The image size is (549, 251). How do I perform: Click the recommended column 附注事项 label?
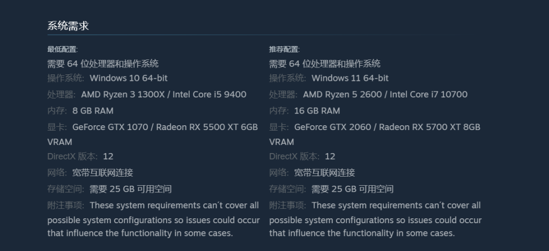(x=287, y=205)
